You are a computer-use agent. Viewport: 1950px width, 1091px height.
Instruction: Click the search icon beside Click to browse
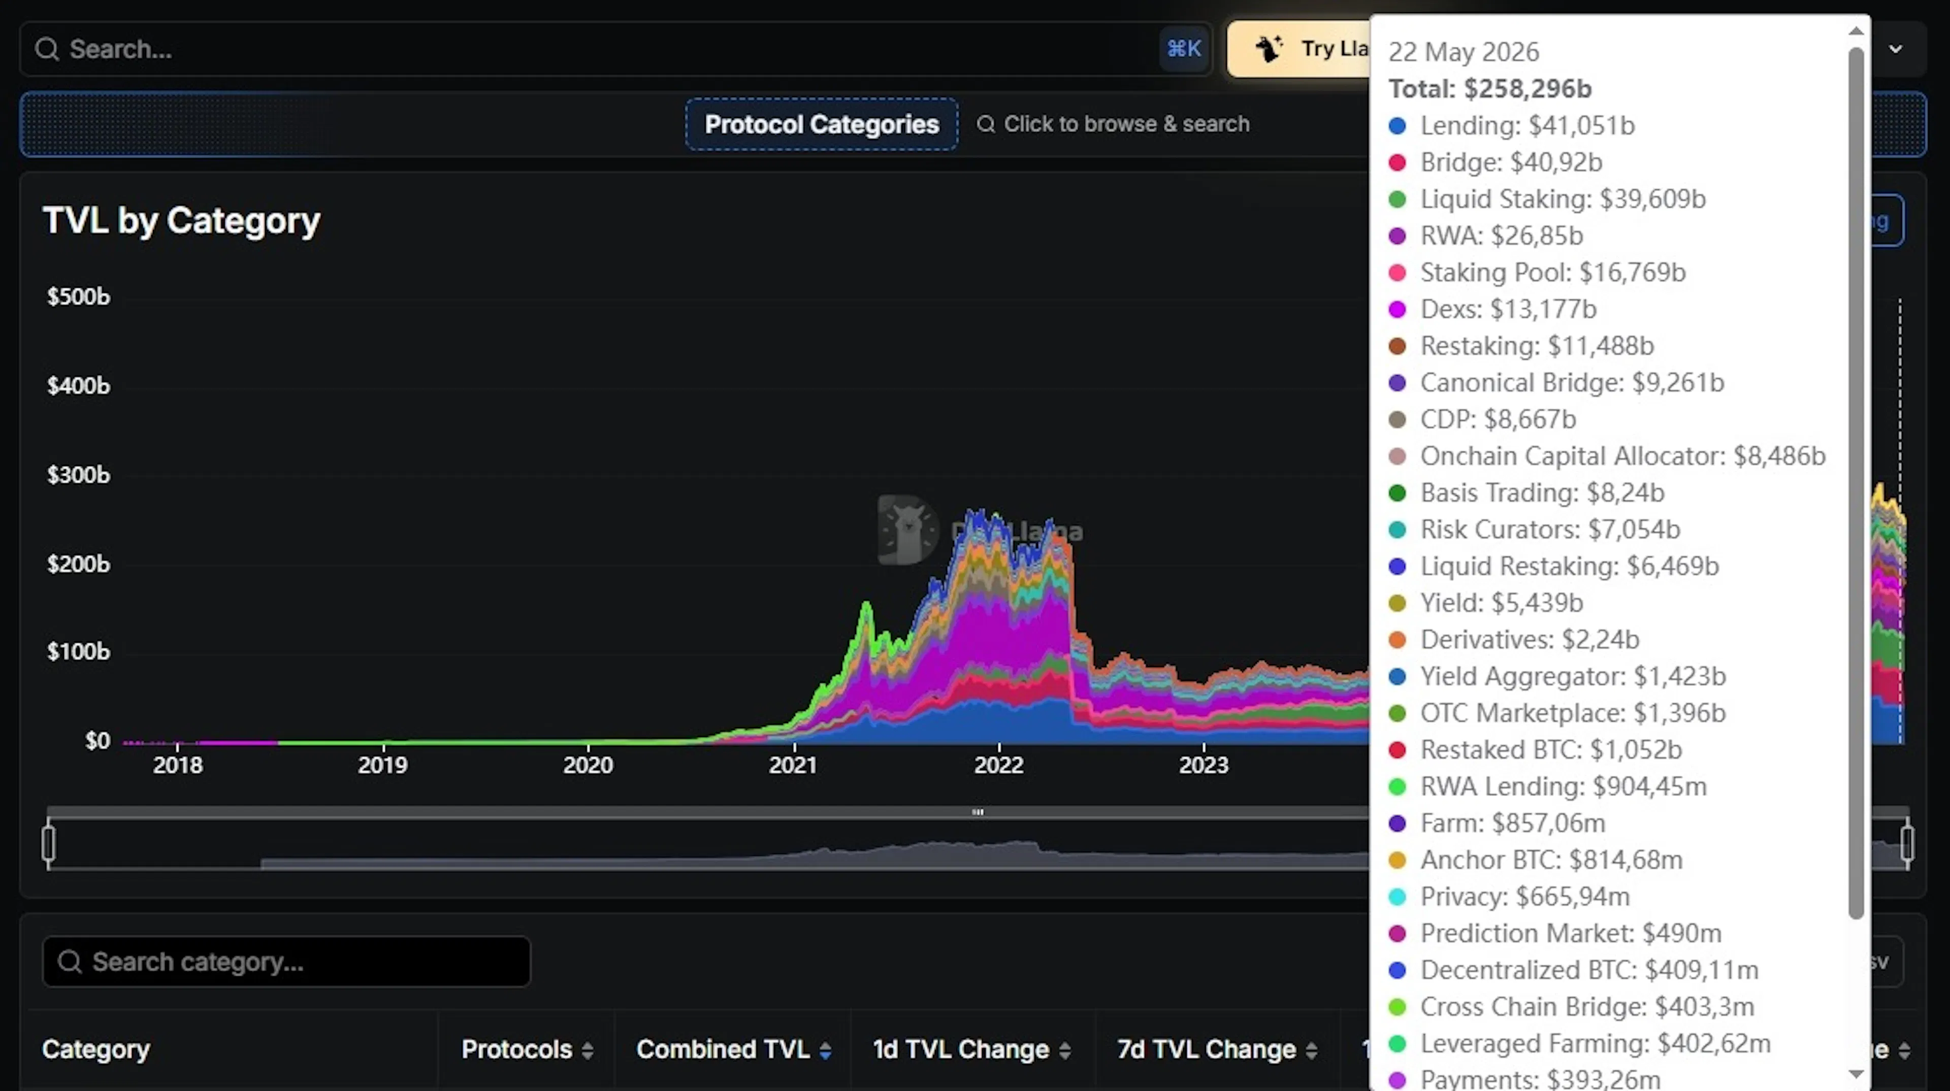[986, 124]
